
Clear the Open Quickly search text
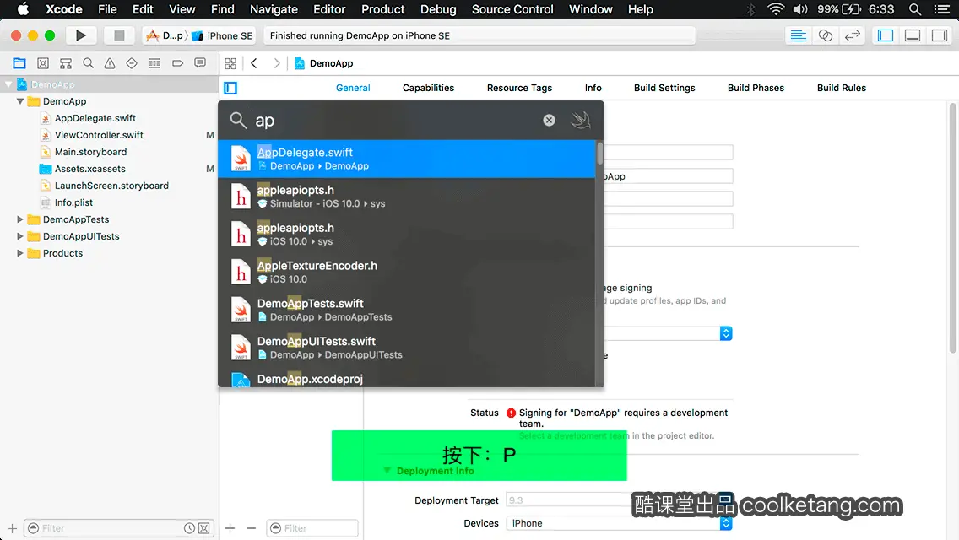click(x=550, y=121)
